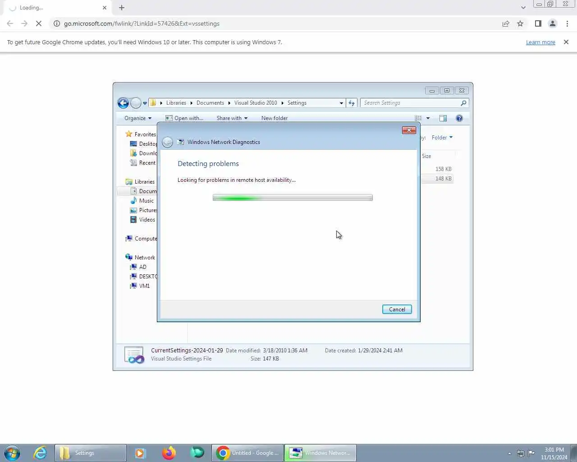Select Videos library in navigation pane
The width and height of the screenshot is (577, 462).
(x=143, y=220)
